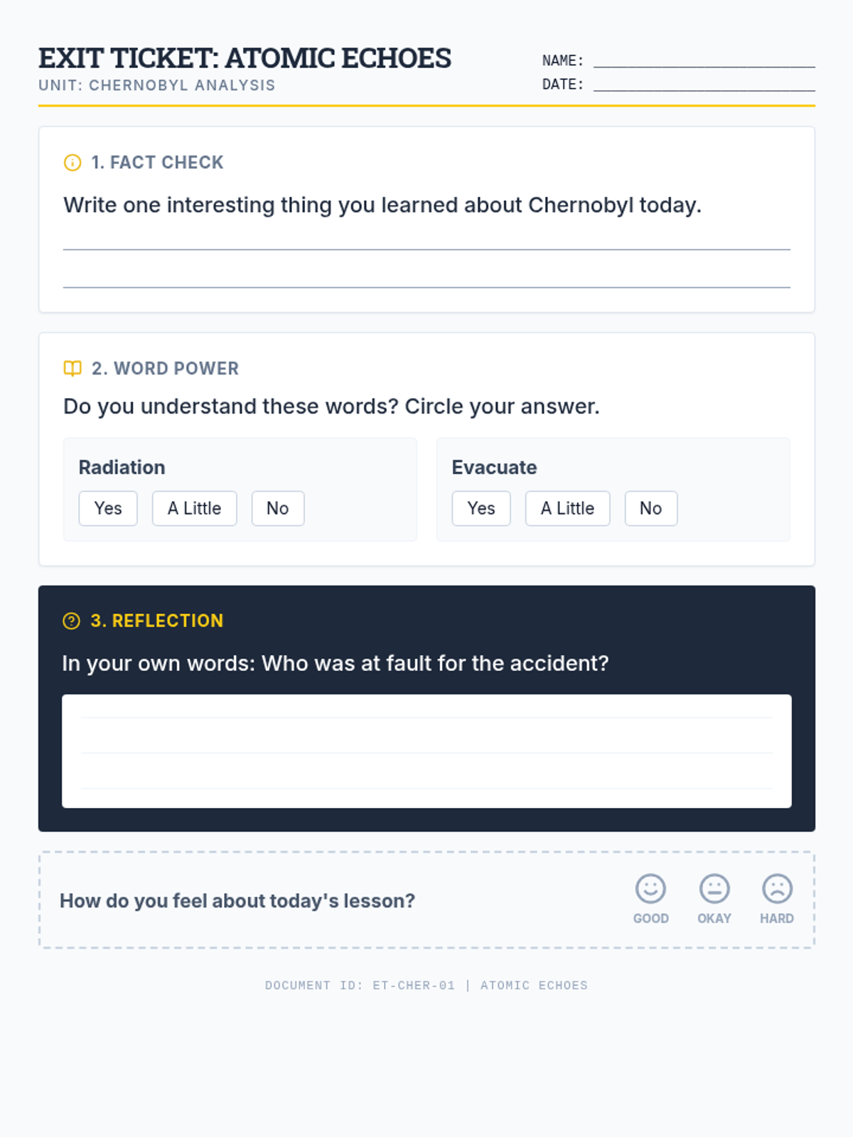Select the smiling GOOD face icon
853x1137 pixels.
coord(650,888)
